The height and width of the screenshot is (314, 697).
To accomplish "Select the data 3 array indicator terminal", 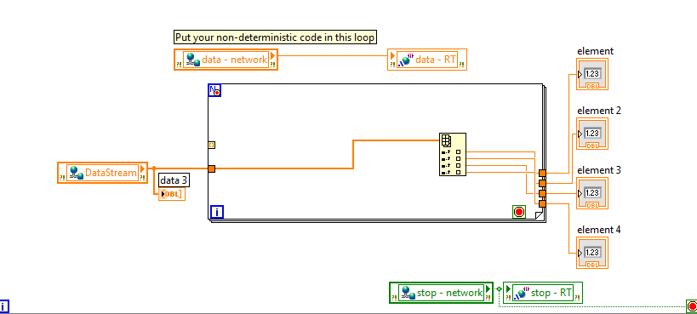I will pyautogui.click(x=172, y=194).
